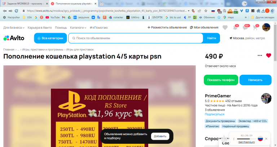Open Мои объявления
Viewport: 277px width, 147px height.
pos(204,27)
